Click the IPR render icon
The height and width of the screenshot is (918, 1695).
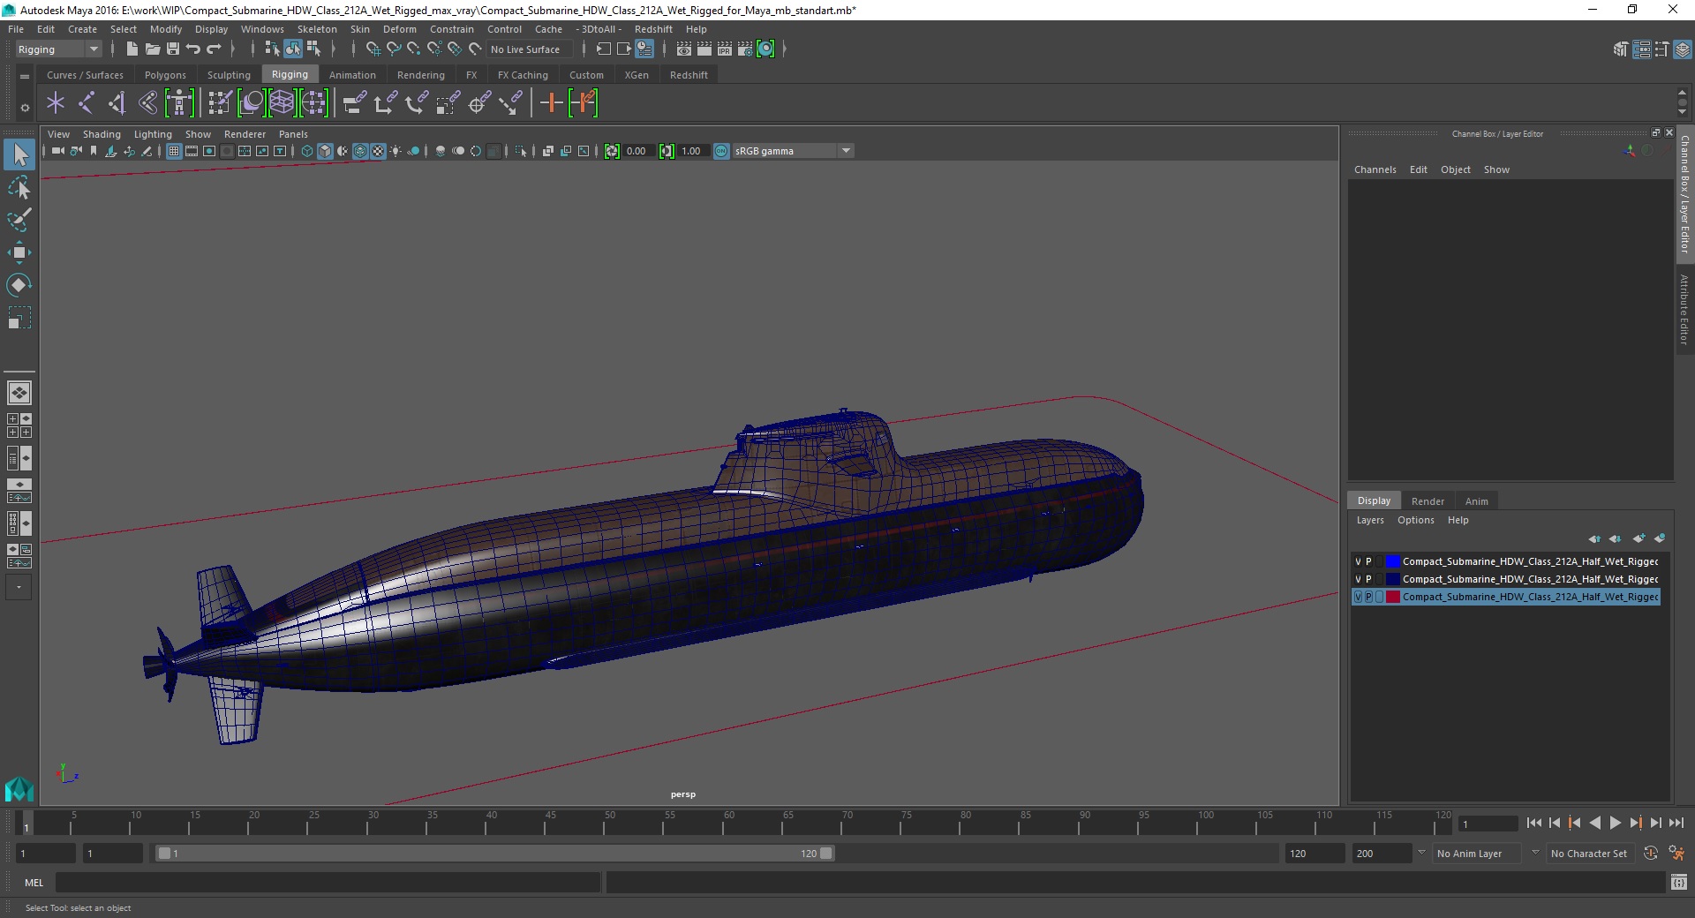(724, 49)
